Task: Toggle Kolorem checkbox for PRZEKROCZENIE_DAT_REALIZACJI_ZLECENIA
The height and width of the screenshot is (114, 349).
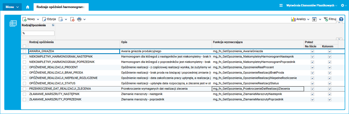Action: (x=330, y=89)
